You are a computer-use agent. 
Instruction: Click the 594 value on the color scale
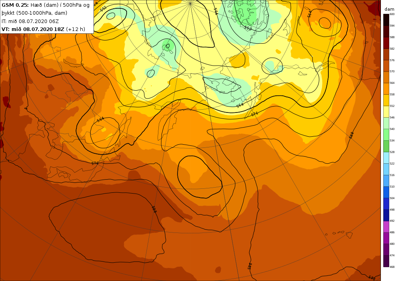[x=392, y=25]
